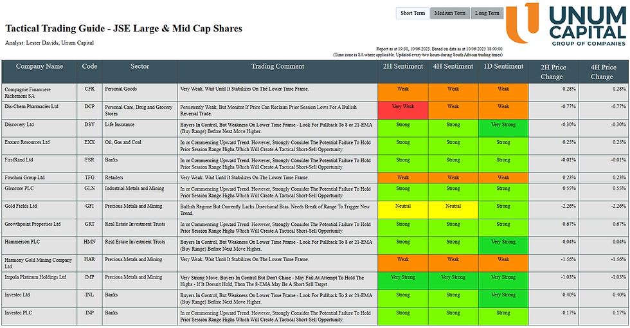The image size is (630, 328).
Task: Click the analyst line Lester Davids, Unum Capital
Action: pos(50,43)
